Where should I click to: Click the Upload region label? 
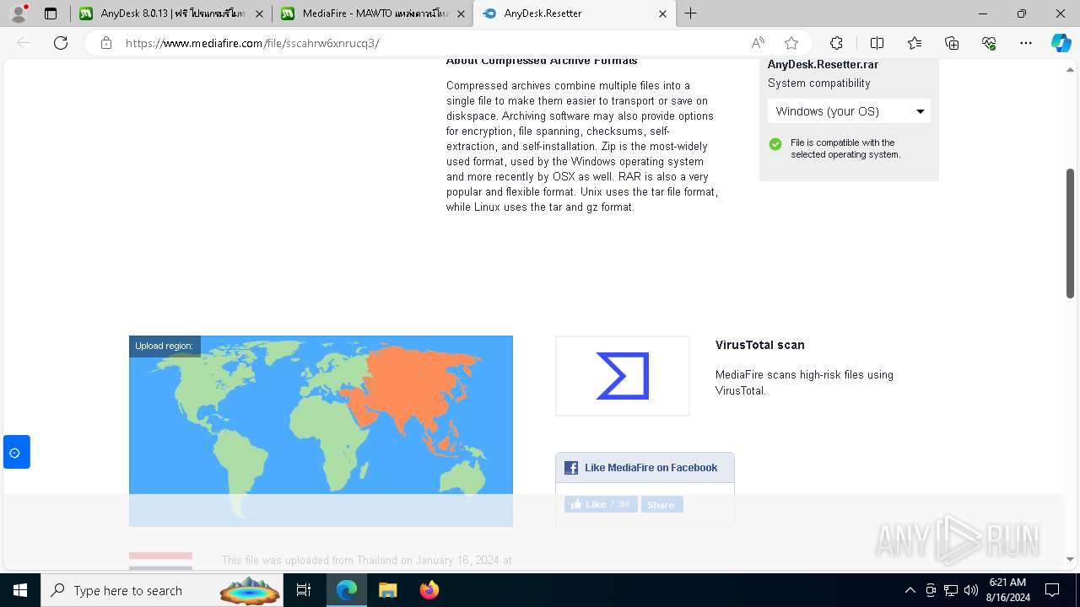164,346
